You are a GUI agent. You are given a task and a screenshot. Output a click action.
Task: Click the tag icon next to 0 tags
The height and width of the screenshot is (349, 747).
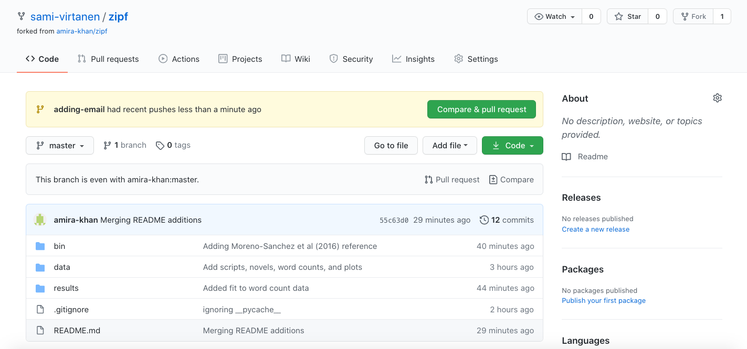point(160,145)
